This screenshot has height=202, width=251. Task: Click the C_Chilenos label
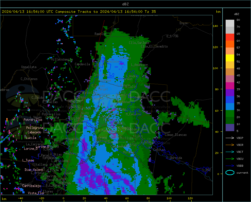tap(29, 79)
